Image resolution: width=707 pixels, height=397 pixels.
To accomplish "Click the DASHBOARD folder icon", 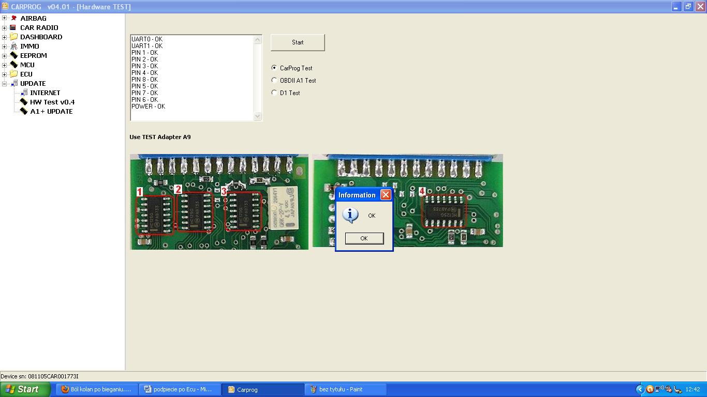I will 14,37.
